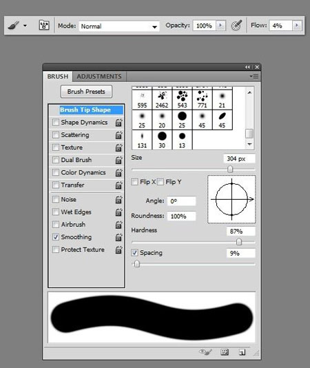Toggle the Protect Texture lock icon
Screen dimensions: 310x368
(x=119, y=249)
